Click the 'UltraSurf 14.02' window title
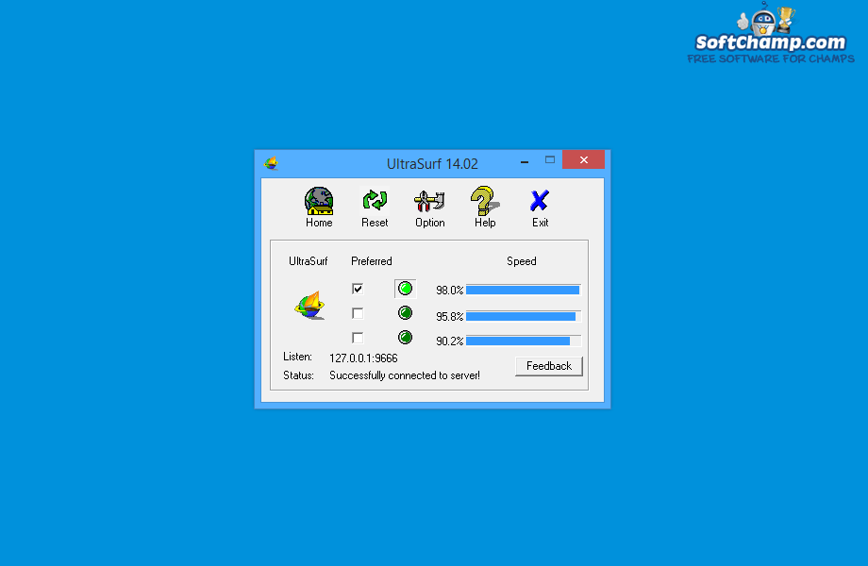Screen dimensions: 868x566 click(432, 164)
